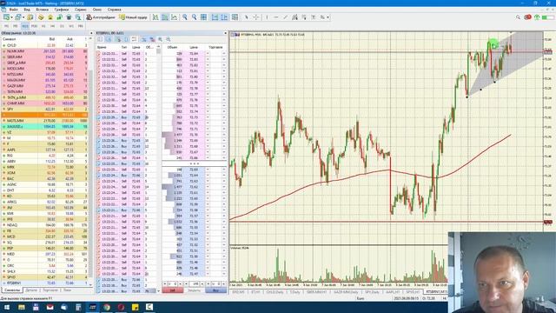556x313 pixels.
Task: Switch timeframe to D1
Action: [62, 26]
